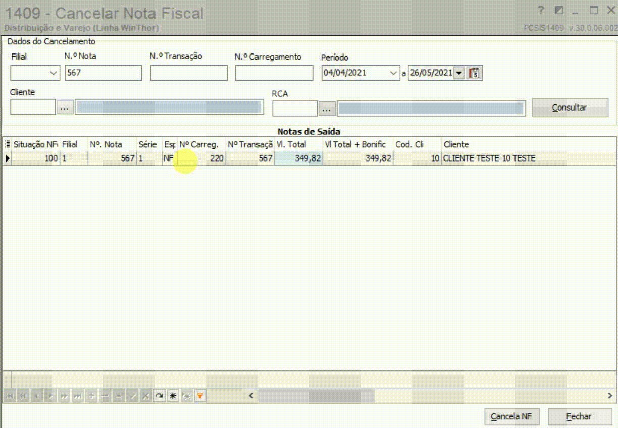This screenshot has height=428, width=618.
Task: Open the end date 26/05/2021 dropdown arrow
Action: pos(459,73)
